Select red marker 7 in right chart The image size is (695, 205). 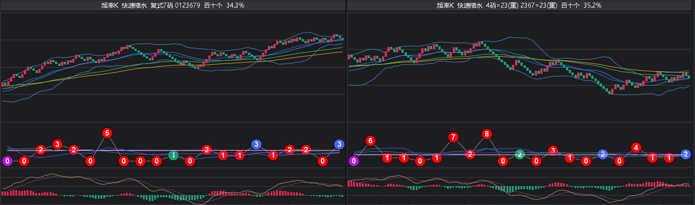[453, 137]
